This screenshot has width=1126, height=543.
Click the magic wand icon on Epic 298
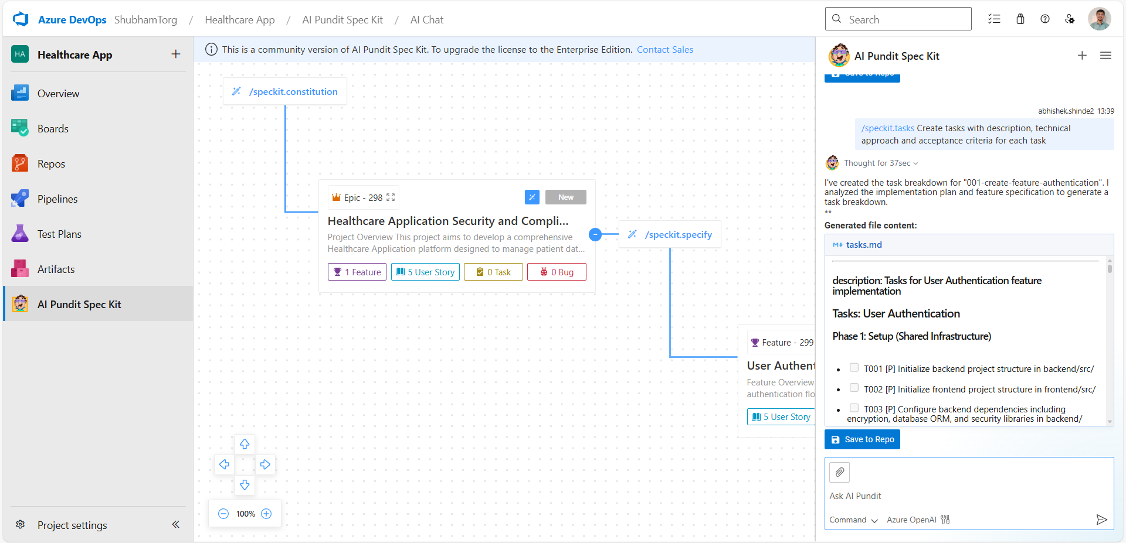(x=532, y=197)
